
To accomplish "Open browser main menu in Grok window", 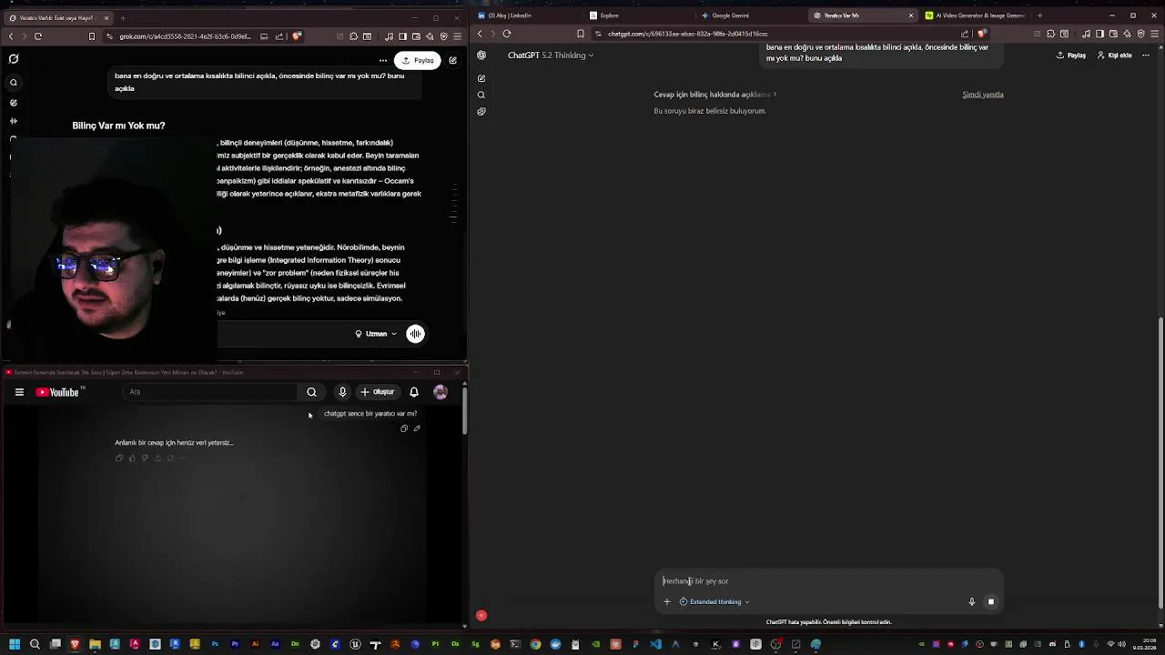I will [x=457, y=36].
